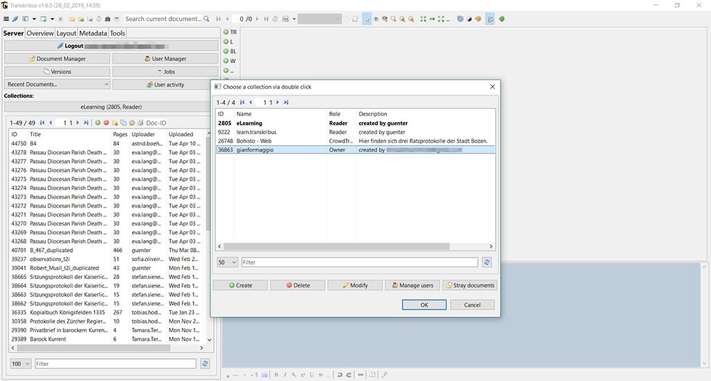The width and height of the screenshot is (711, 381).
Task: Toggle the BL green indicator
Action: 226,51
